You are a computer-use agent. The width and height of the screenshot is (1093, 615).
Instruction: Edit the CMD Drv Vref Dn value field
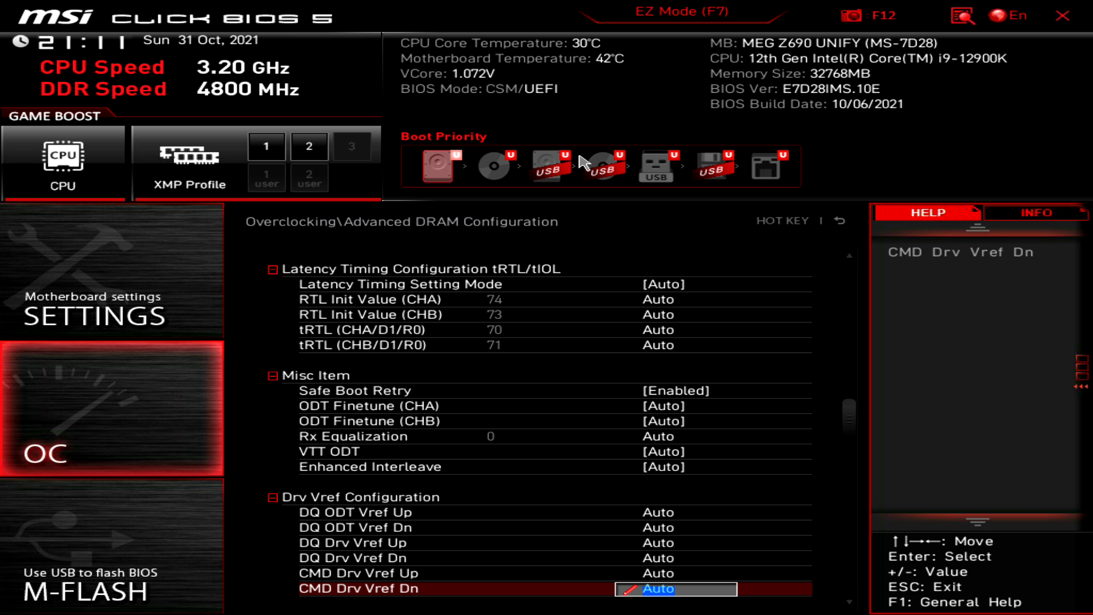click(x=675, y=589)
